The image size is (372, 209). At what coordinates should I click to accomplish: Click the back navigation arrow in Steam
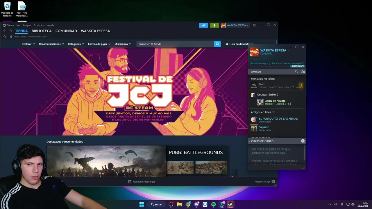(5, 31)
